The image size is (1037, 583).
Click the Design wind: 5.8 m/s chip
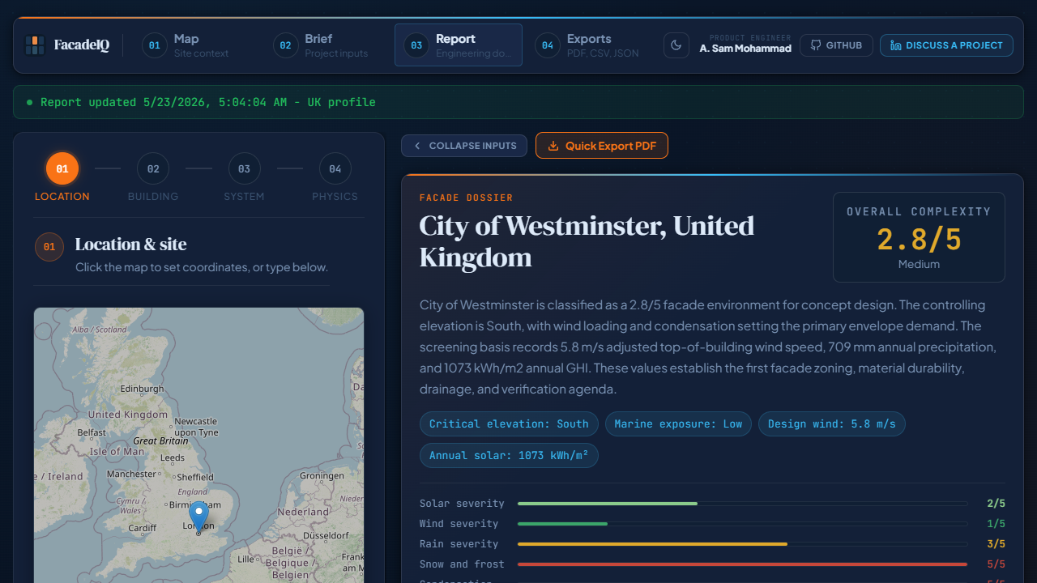point(832,424)
